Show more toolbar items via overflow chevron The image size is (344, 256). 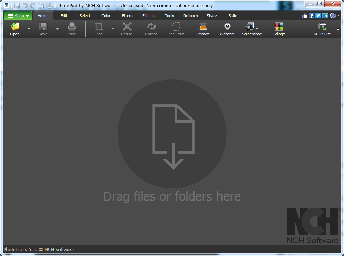pos(338,29)
